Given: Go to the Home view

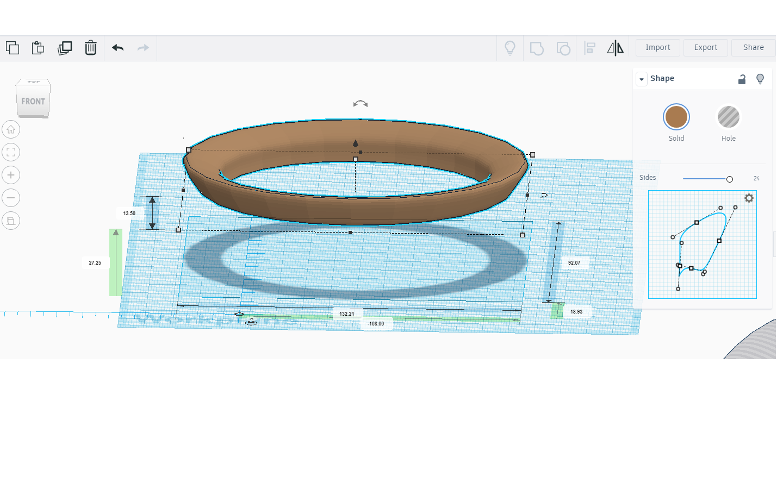Looking at the screenshot, I should coord(11,129).
